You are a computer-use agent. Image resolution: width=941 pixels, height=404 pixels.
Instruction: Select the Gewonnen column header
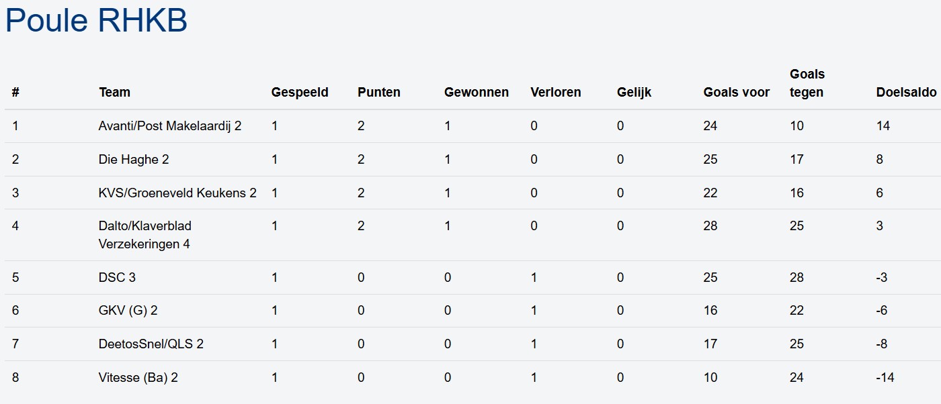[x=476, y=93]
